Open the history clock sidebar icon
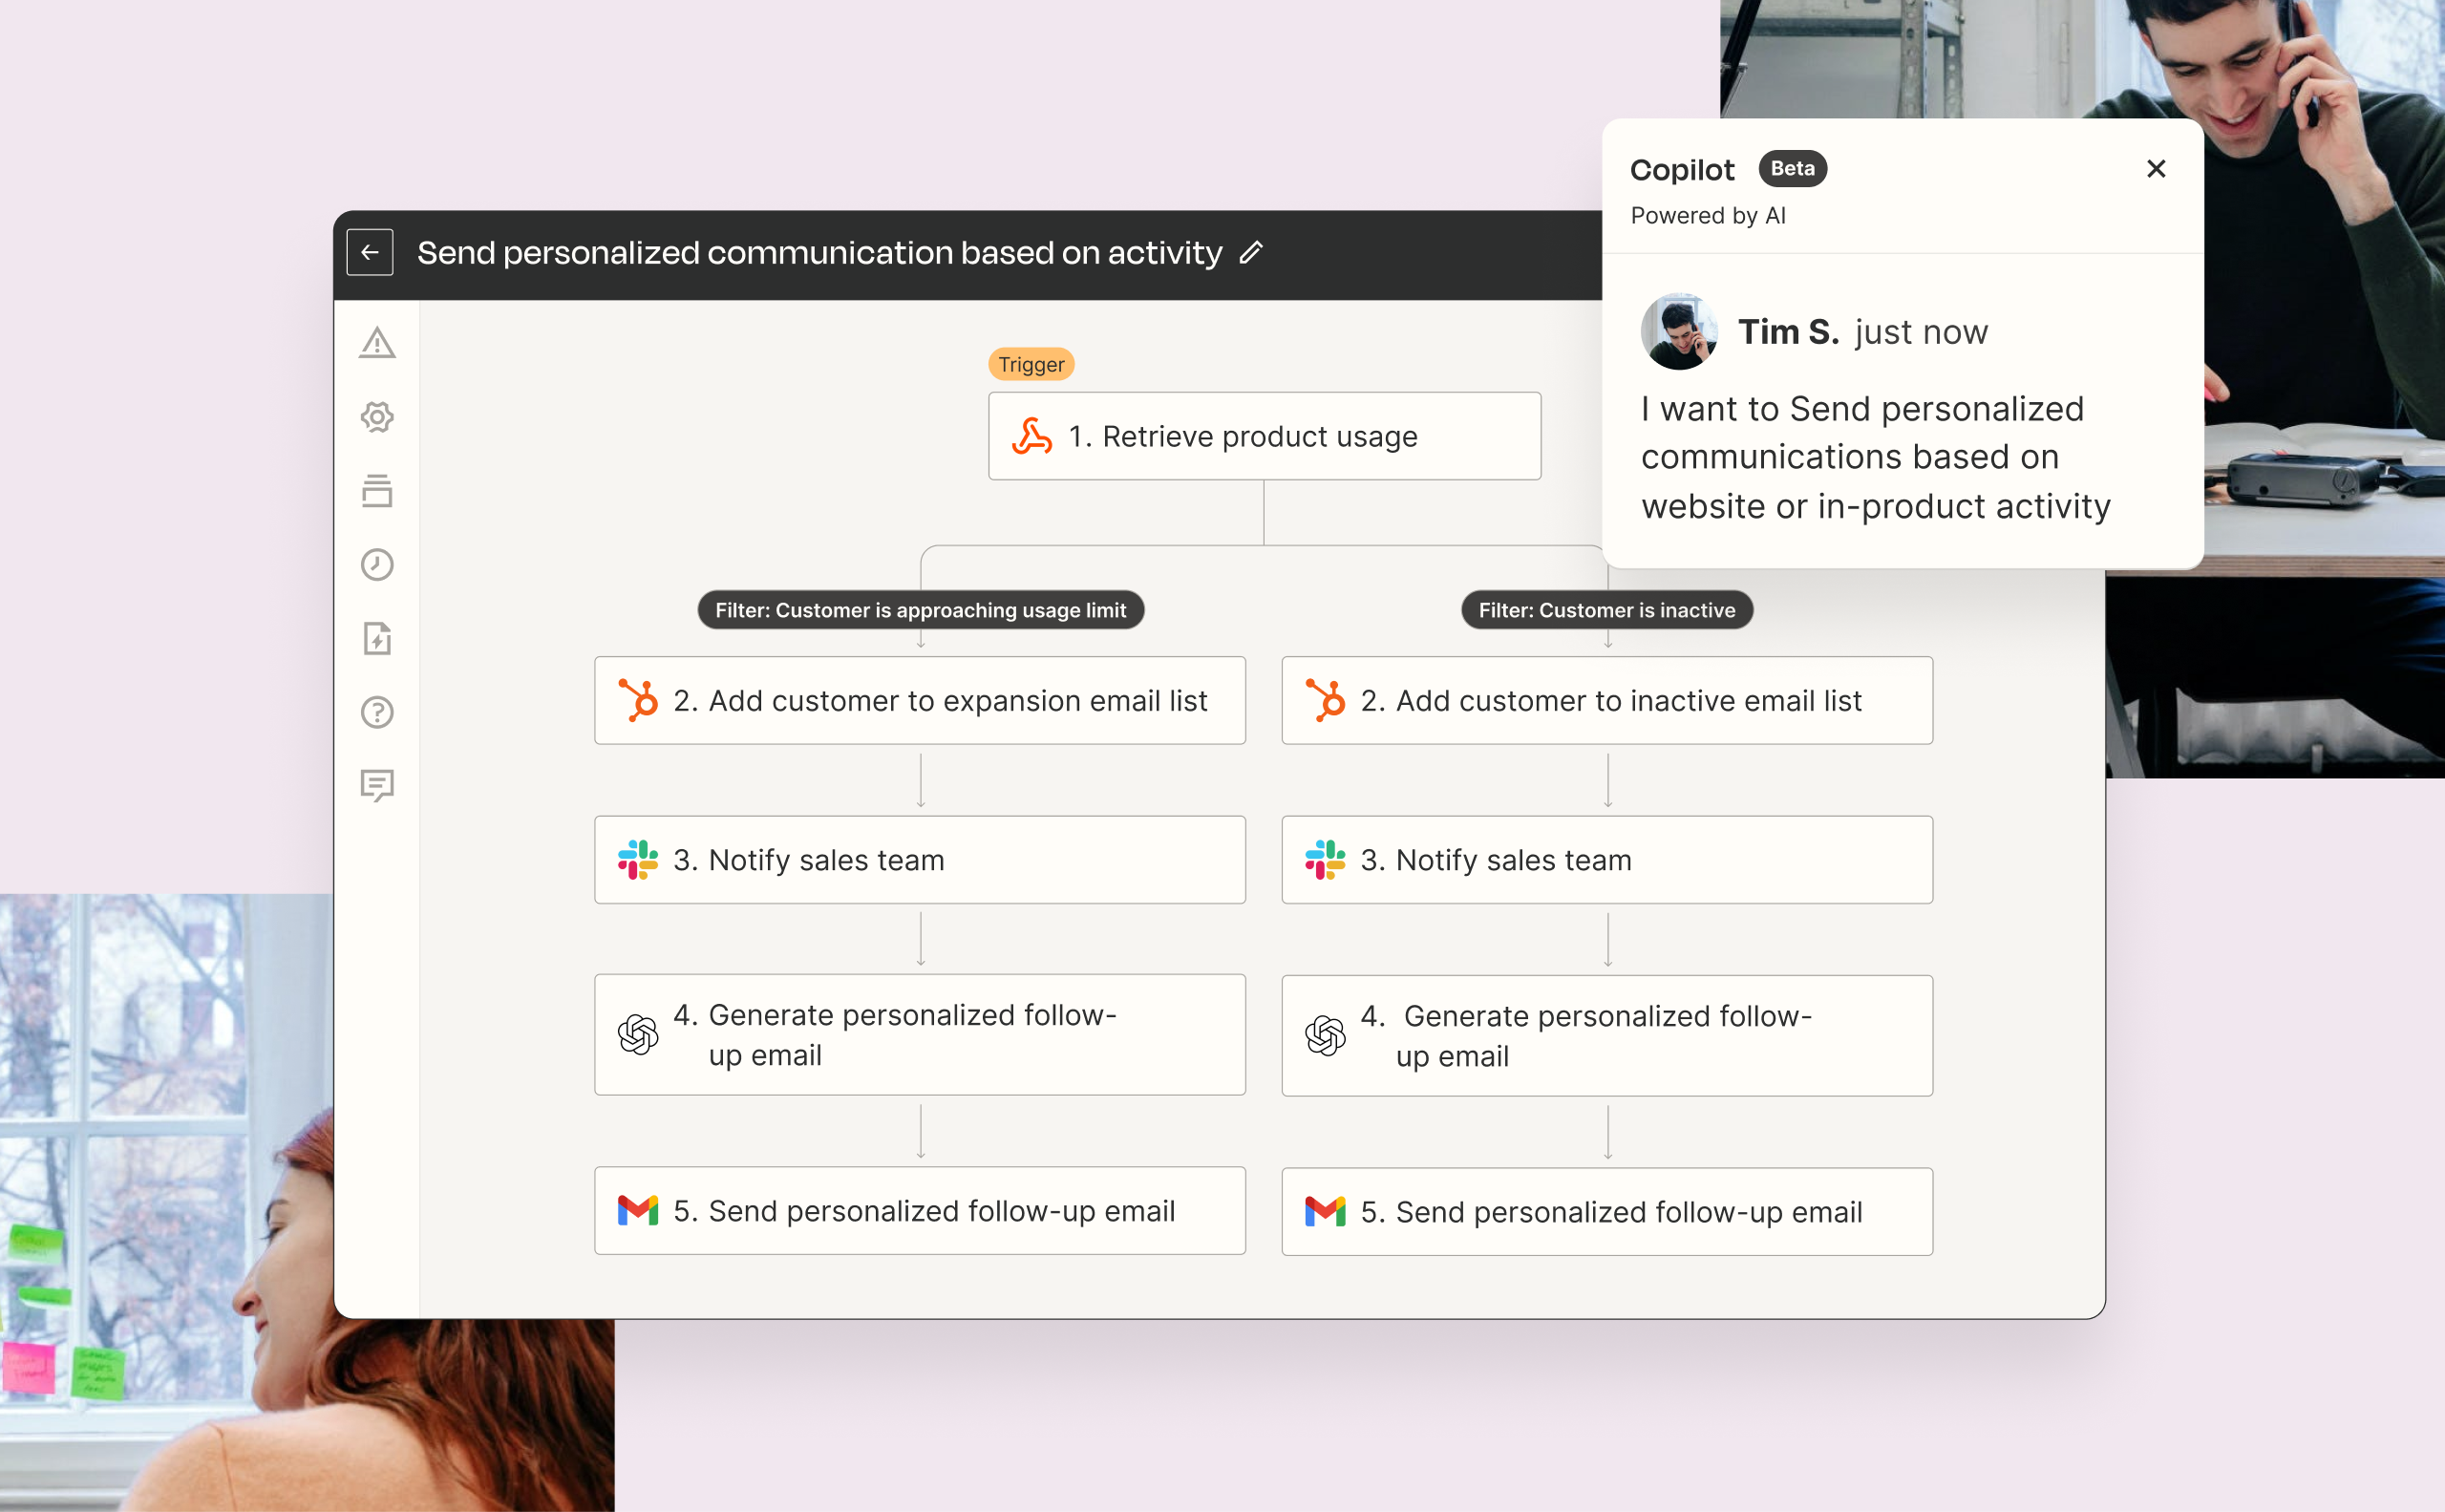Image resolution: width=2445 pixels, height=1512 pixels. pos(377,565)
